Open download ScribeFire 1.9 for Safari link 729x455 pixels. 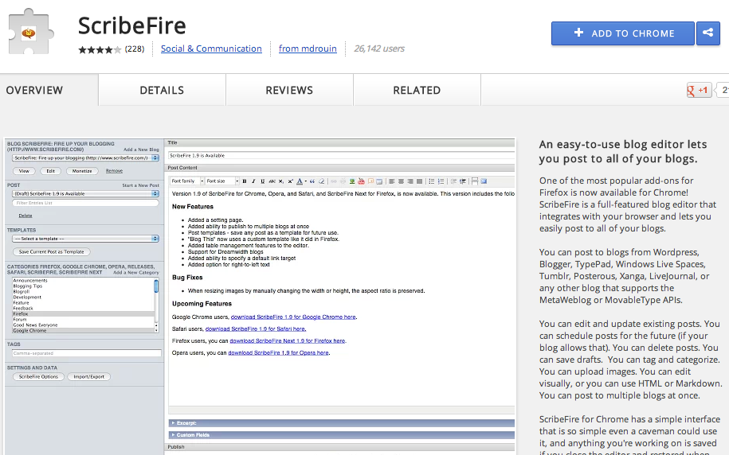255,329
